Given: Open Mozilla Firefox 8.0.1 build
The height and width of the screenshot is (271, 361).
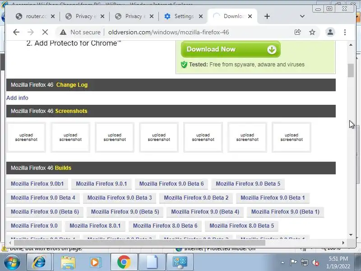Looking at the screenshot, I should point(95,225).
